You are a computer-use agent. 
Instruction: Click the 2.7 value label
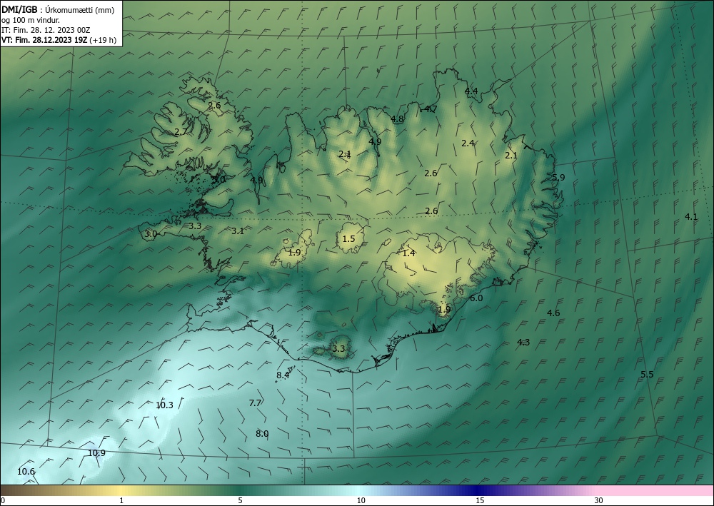pos(181,132)
